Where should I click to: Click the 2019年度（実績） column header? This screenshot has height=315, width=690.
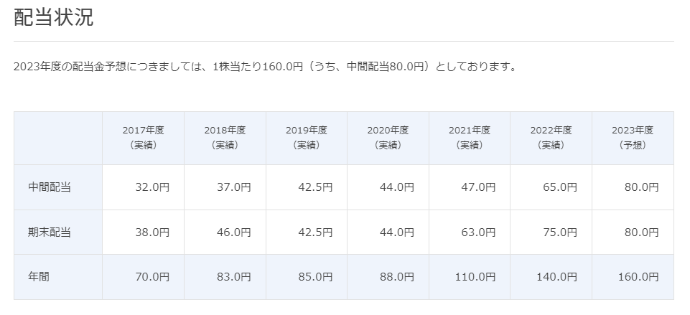click(307, 137)
